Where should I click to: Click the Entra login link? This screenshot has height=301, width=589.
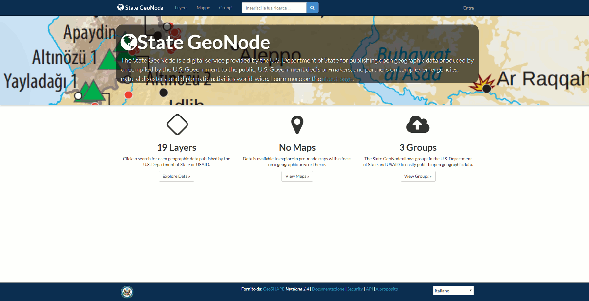468,8
